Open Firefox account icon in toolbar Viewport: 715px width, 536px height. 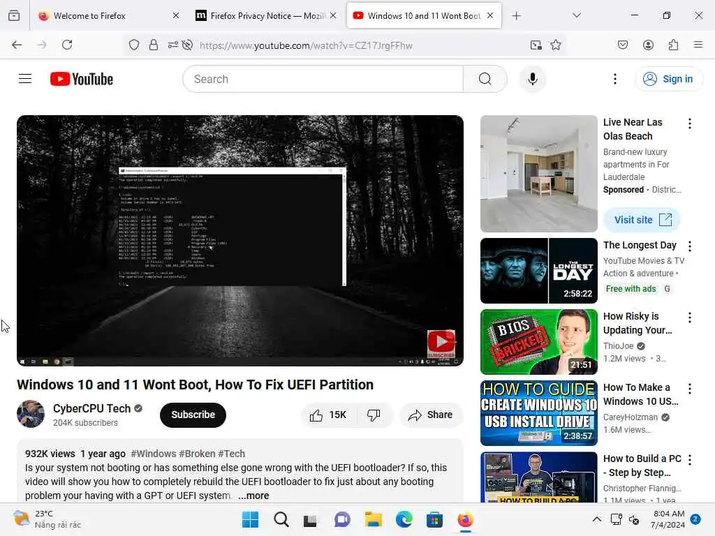point(648,45)
